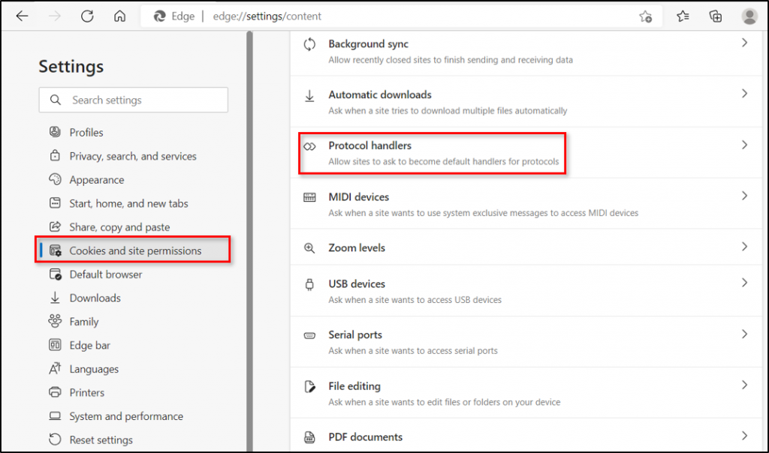Expand the Protocol handlers chevron
769x453 pixels.
pyautogui.click(x=744, y=145)
